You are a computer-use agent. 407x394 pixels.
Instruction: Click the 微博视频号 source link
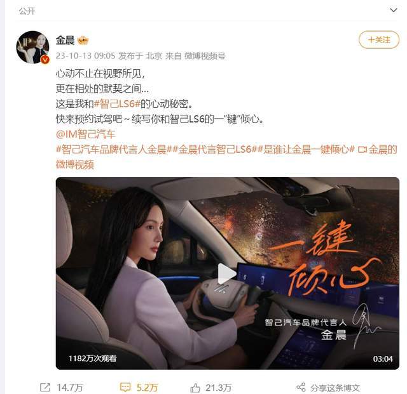pyautogui.click(x=205, y=56)
